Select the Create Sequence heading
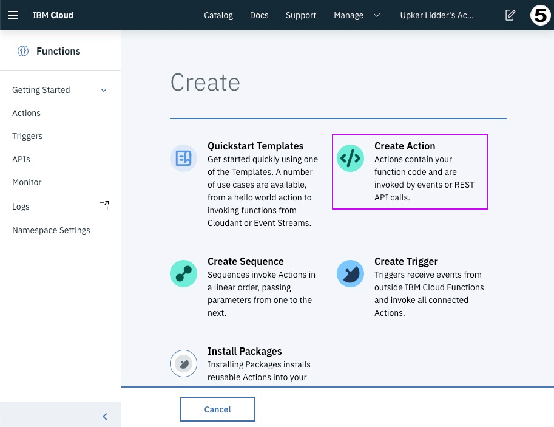Image resolution: width=554 pixels, height=427 pixels. (x=246, y=261)
